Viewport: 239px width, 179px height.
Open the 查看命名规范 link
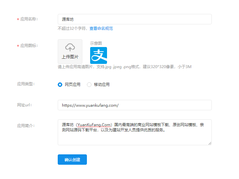[101, 29]
